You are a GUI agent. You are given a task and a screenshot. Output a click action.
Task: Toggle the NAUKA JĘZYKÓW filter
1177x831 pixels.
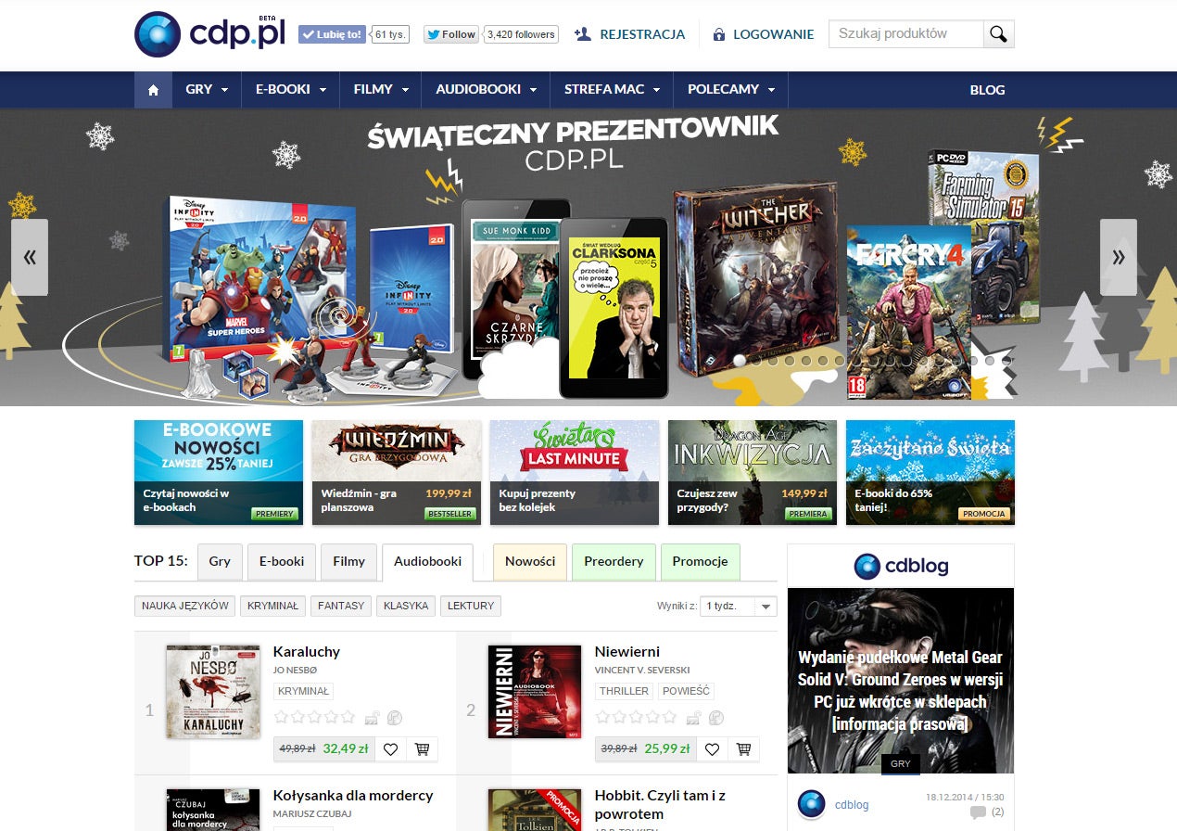(x=184, y=606)
